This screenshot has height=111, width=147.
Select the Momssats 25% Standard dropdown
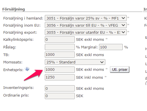[75, 62]
